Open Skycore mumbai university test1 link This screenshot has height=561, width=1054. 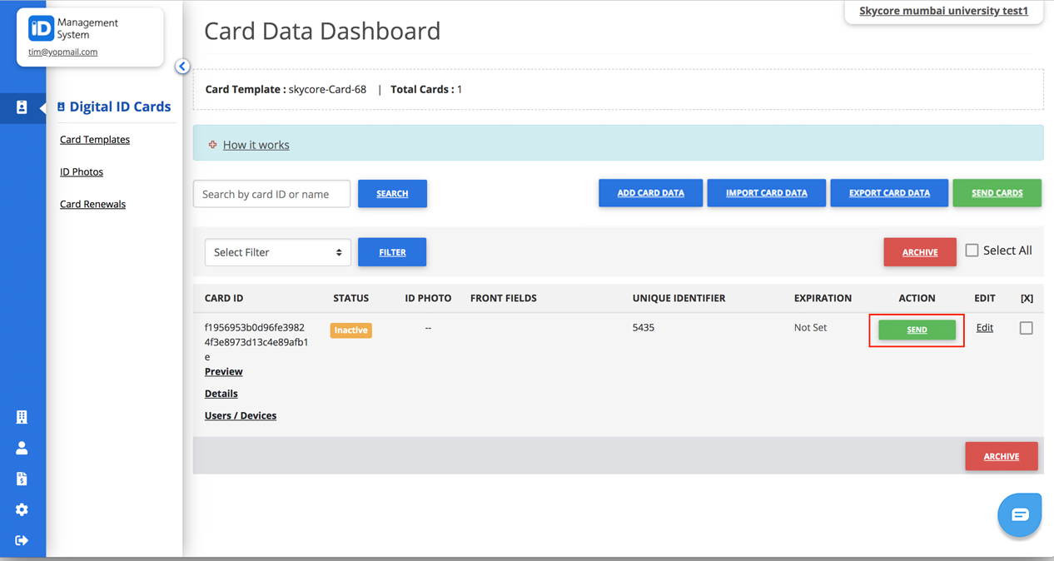943,11
